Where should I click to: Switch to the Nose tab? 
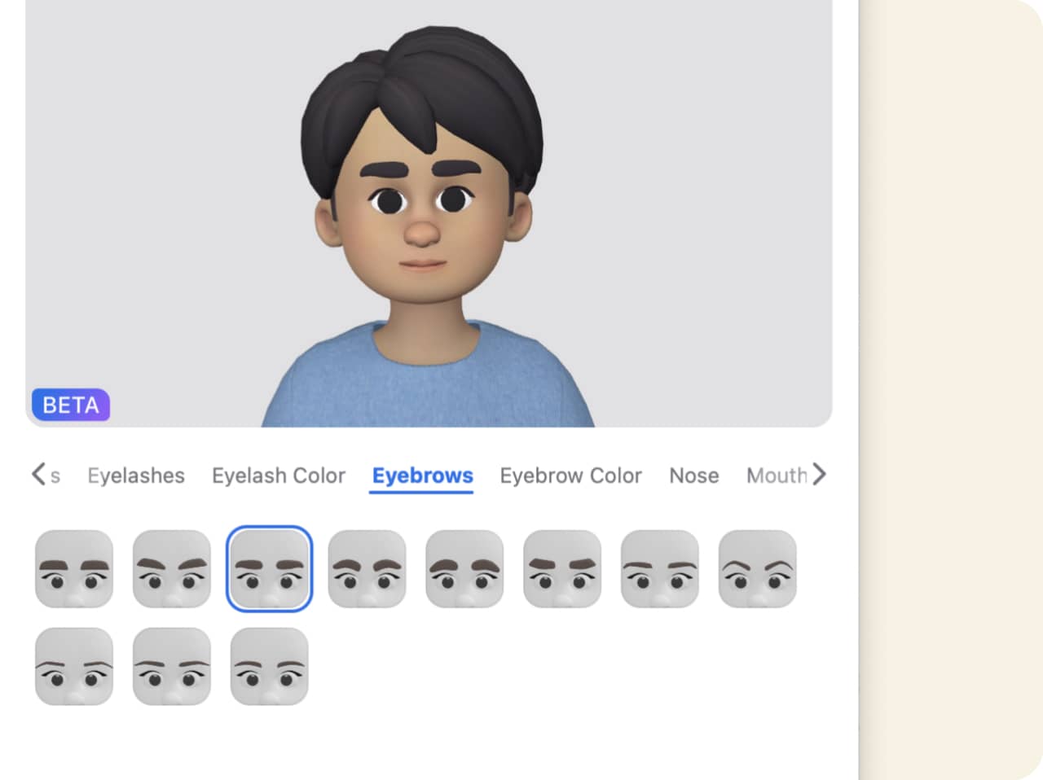click(x=693, y=475)
